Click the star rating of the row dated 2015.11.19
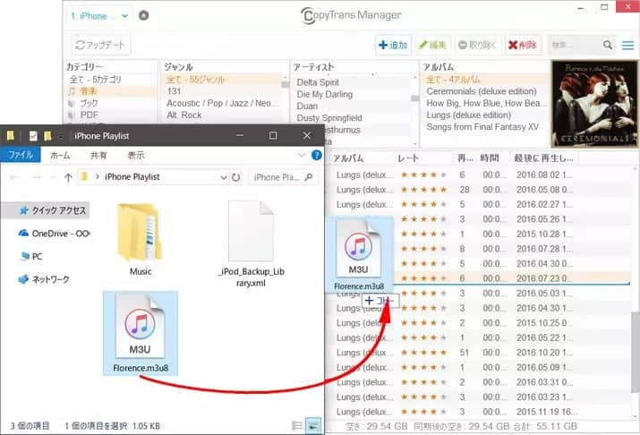This screenshot has height=435, width=640. coord(423,412)
